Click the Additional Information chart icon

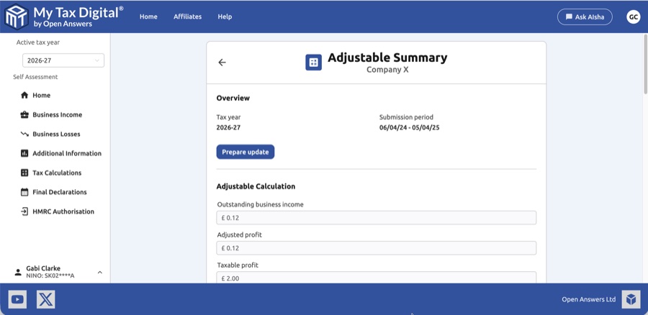click(24, 153)
